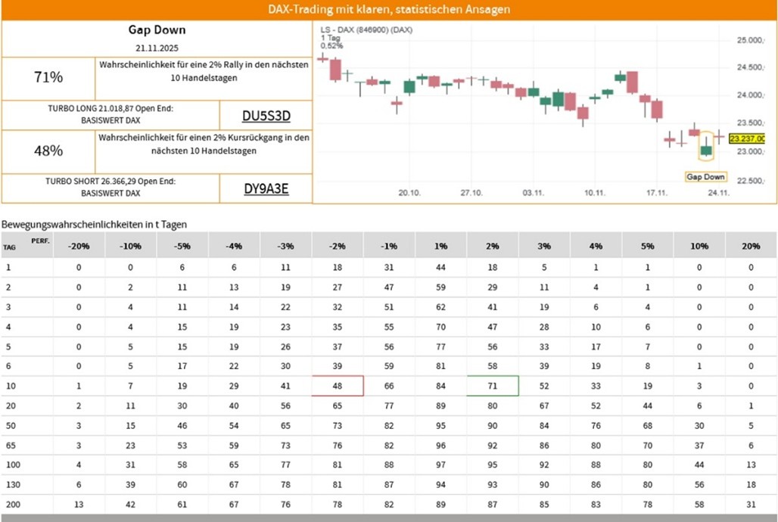
Task: Select the 200 day row label
Action: point(11,504)
